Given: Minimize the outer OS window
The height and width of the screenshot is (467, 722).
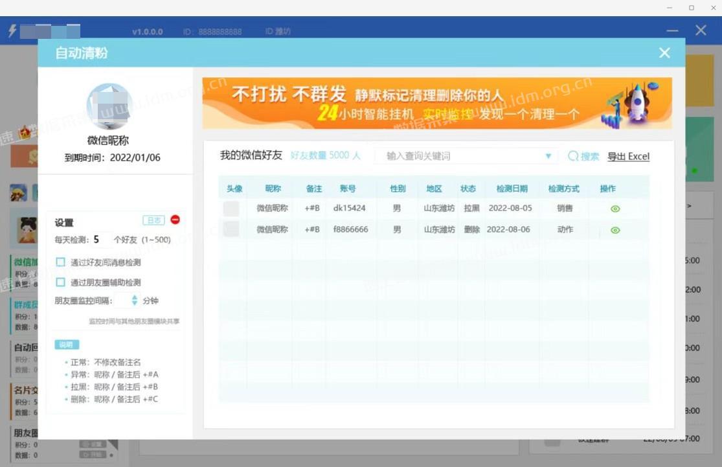Looking at the screenshot, I should coord(670,8).
